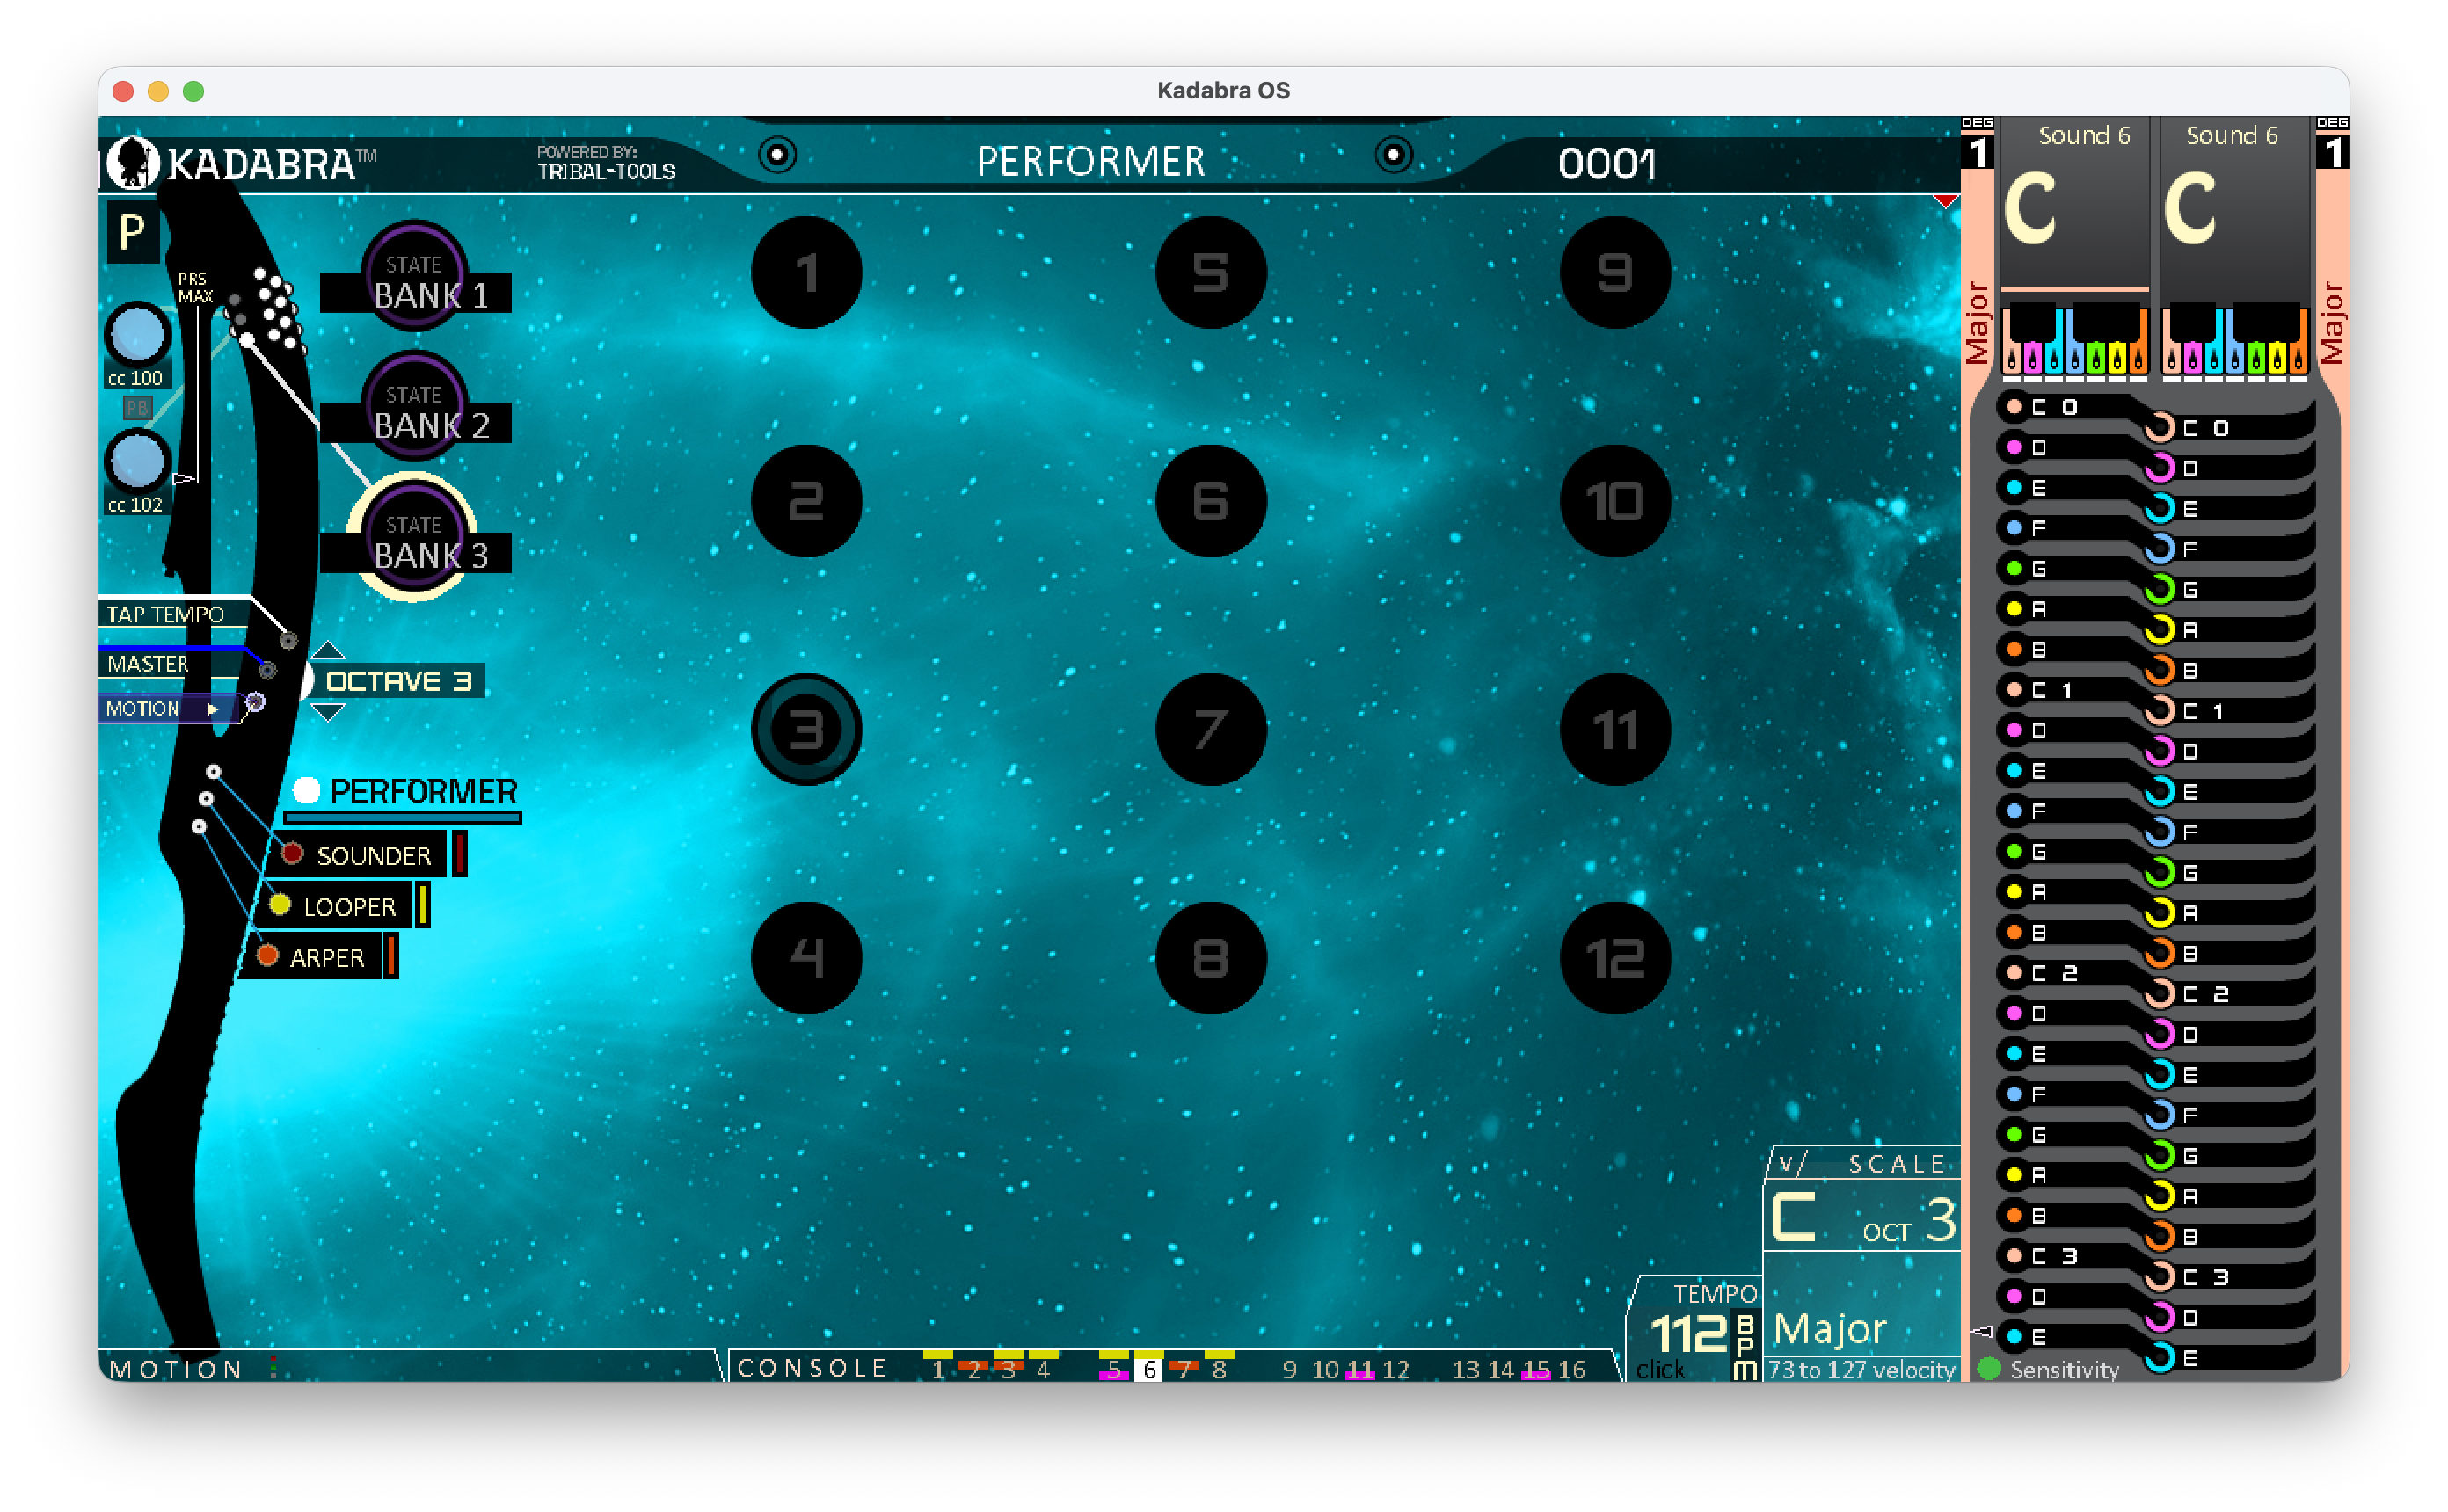Click the PRS MAX pressure slider
Image resolution: width=2448 pixels, height=1512 pixels.
[198, 395]
